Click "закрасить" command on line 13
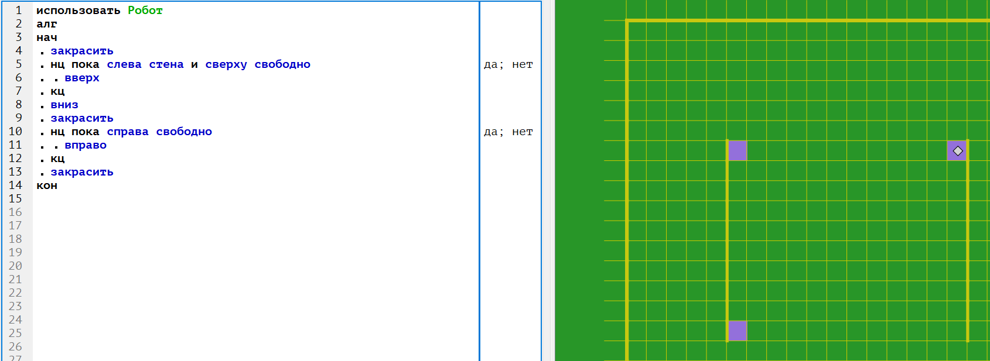The height and width of the screenshot is (361, 990). [82, 172]
